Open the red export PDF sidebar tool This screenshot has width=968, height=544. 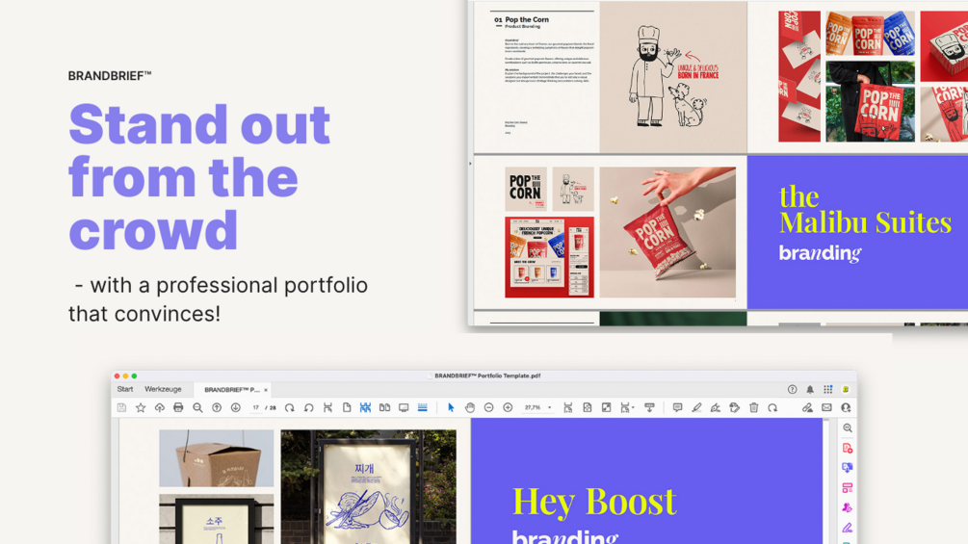click(x=848, y=449)
